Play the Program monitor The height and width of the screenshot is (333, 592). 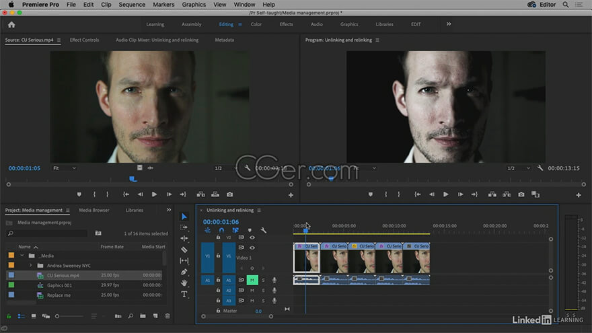pyautogui.click(x=446, y=194)
